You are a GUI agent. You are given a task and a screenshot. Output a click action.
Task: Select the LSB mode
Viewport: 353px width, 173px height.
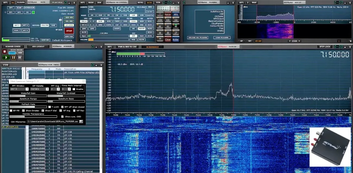[133, 15]
